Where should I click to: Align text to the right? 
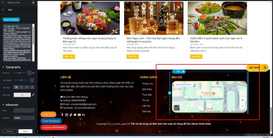point(32,87)
